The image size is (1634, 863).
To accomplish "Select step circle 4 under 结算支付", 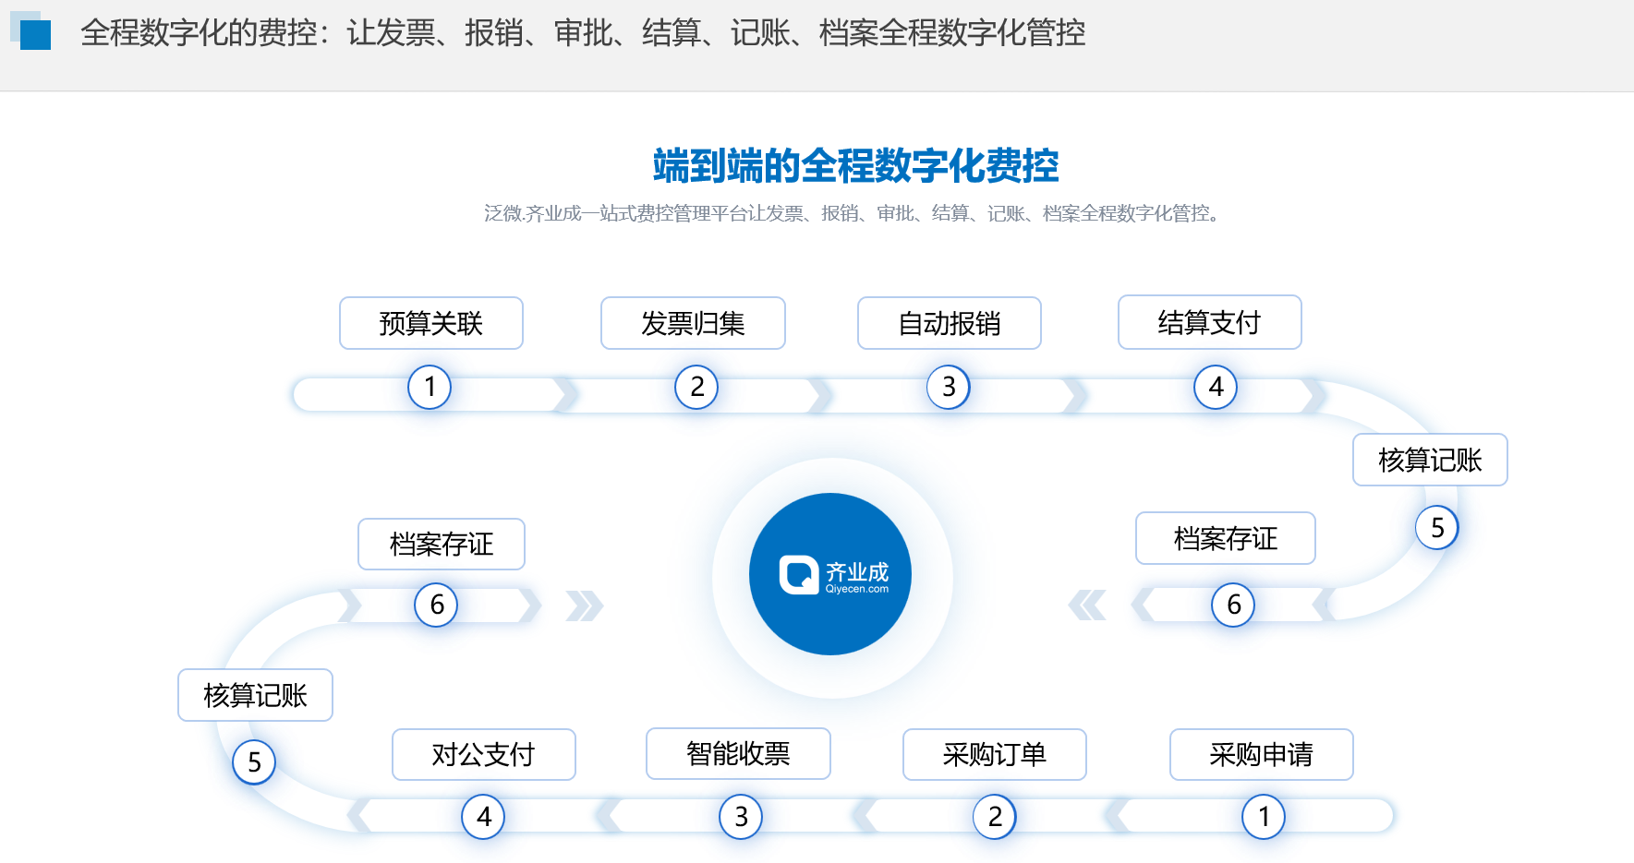I will click(x=1216, y=387).
